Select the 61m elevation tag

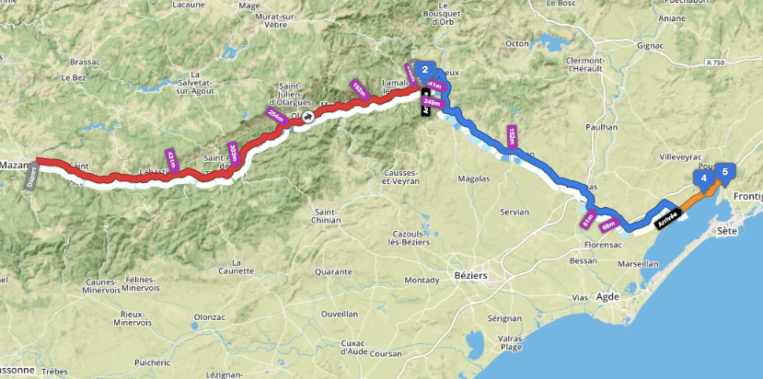point(588,220)
